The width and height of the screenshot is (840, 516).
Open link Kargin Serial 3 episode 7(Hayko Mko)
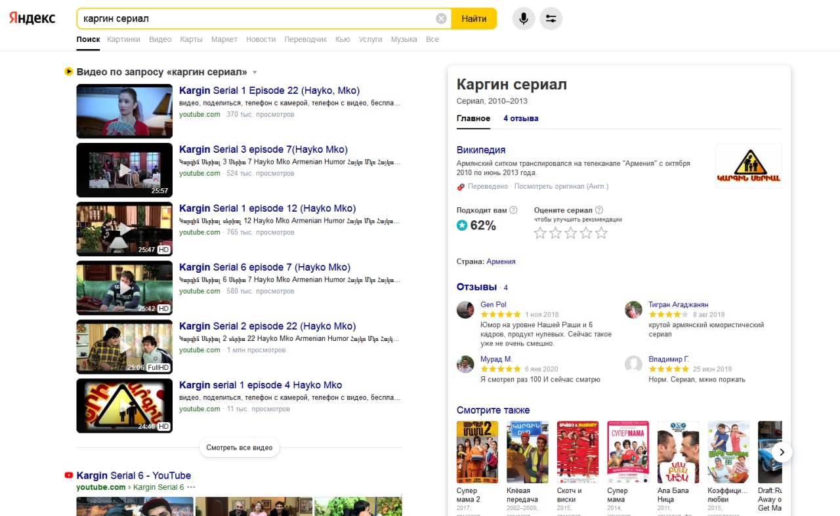tap(263, 149)
